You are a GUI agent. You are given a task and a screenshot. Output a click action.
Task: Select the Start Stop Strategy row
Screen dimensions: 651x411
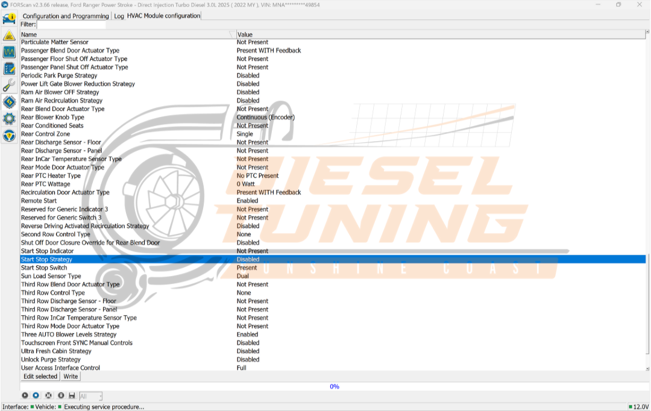pos(333,259)
